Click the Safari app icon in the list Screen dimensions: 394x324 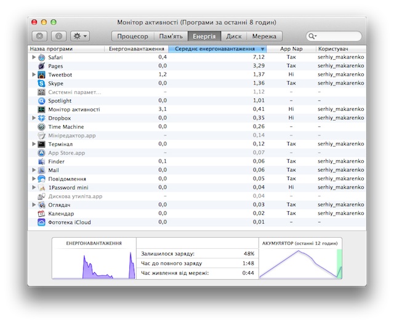(41, 57)
